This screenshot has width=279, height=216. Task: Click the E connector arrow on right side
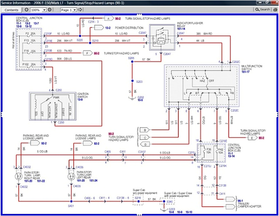coord(252,138)
